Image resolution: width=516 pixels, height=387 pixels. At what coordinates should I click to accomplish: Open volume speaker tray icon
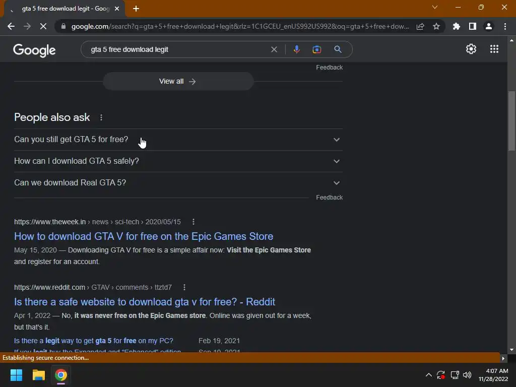[x=467, y=375]
